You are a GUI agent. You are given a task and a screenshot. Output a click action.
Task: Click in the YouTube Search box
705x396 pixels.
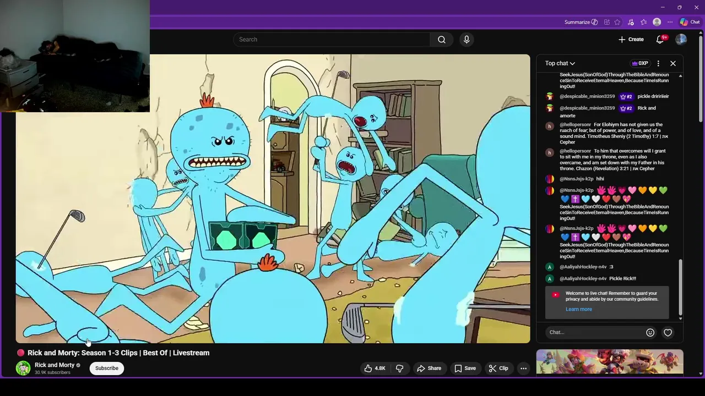pos(332,40)
